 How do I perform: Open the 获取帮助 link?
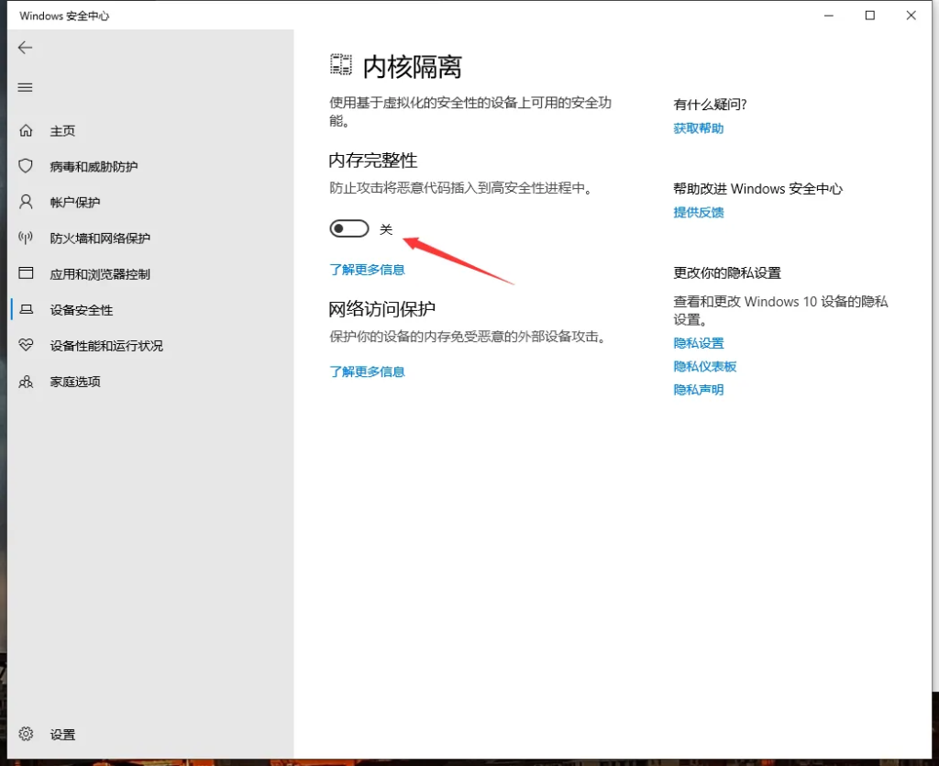pos(698,128)
